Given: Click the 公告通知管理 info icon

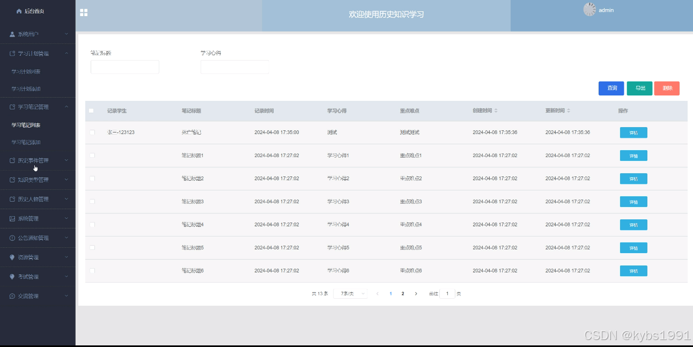Looking at the screenshot, I should click(x=12, y=238).
